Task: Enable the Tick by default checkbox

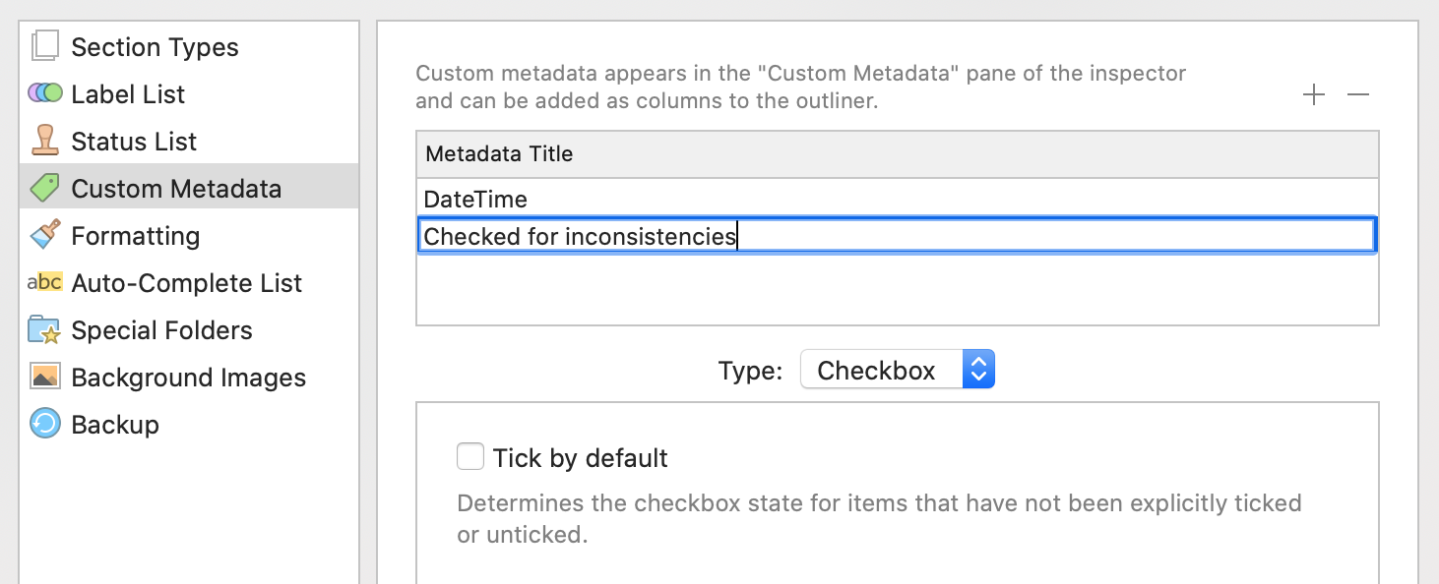Action: (x=470, y=457)
